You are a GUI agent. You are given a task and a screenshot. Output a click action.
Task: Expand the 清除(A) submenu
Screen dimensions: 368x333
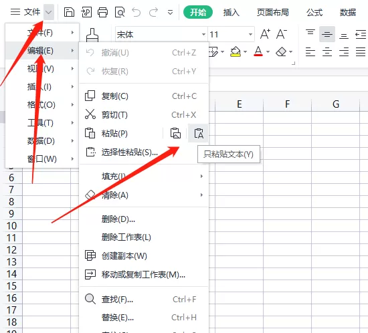click(x=144, y=195)
